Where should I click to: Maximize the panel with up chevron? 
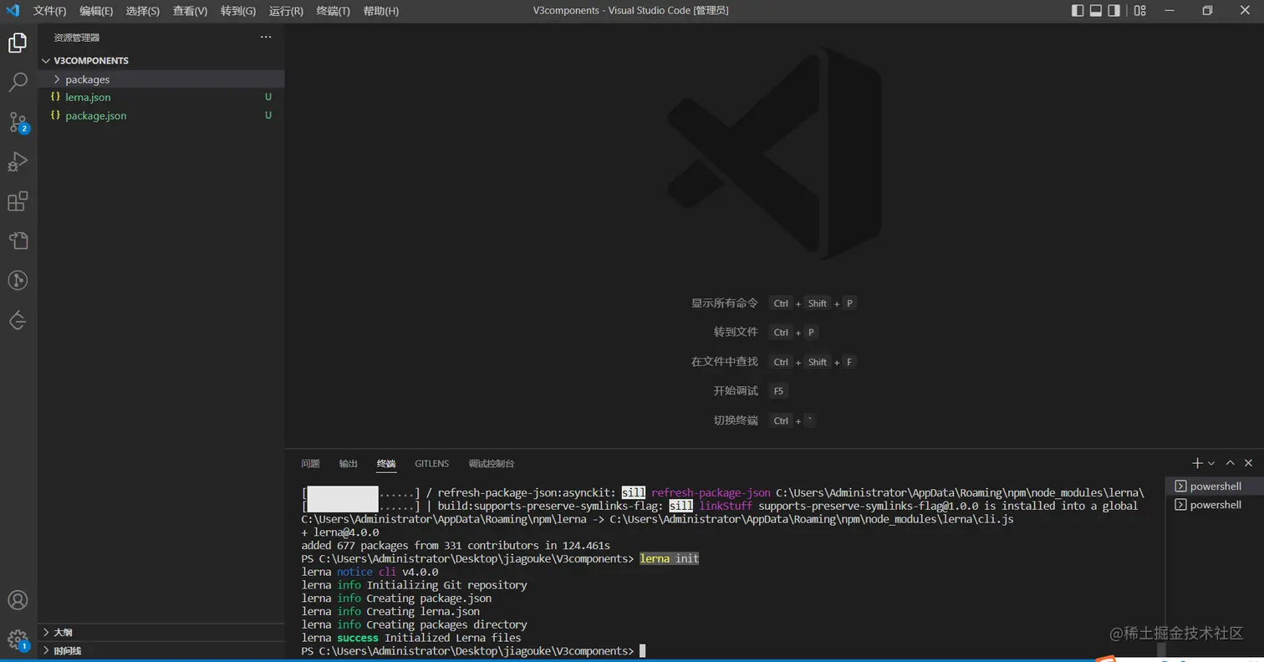1230,463
